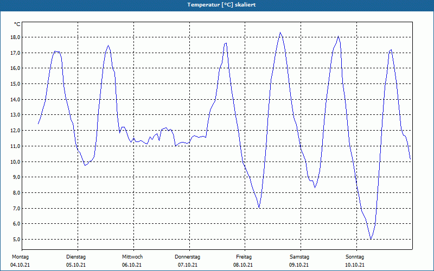Image resolution: width=434 pixels, height=271 pixels.
Task: Click the date 06.10.21
Action: (132, 265)
